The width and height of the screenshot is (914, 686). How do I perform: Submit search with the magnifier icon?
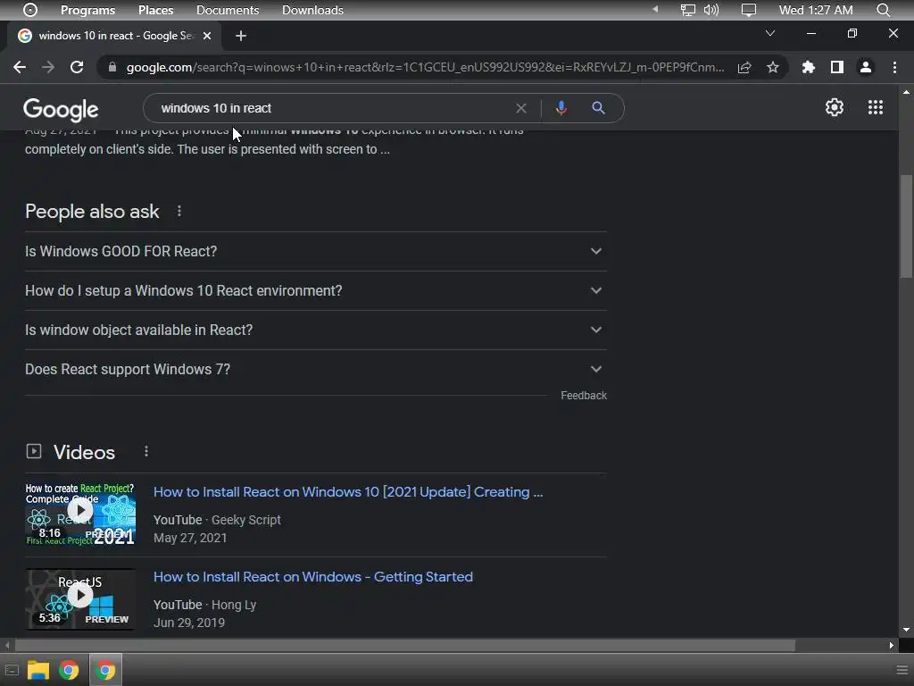pyautogui.click(x=599, y=108)
